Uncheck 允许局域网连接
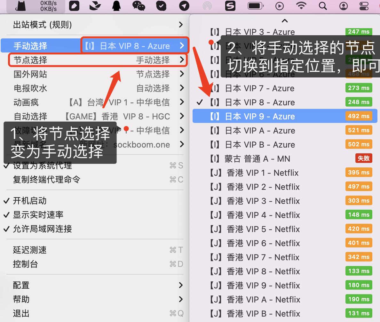Screen dimensions: 380x322 click(x=42, y=229)
